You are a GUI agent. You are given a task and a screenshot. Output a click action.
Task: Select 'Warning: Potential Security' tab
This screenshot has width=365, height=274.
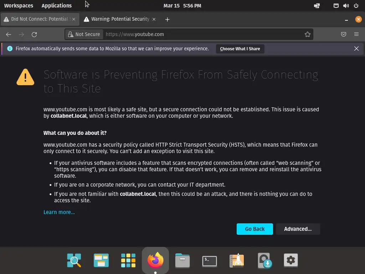coord(120,19)
